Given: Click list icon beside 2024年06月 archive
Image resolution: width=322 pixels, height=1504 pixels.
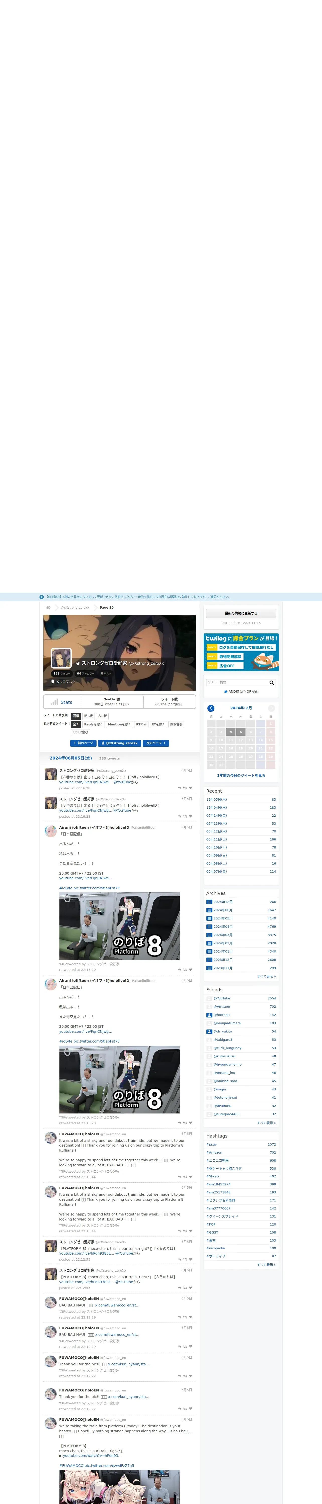Looking at the screenshot, I should [x=209, y=910].
